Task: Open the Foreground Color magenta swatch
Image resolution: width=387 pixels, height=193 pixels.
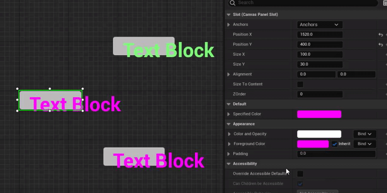Action: click(x=313, y=144)
